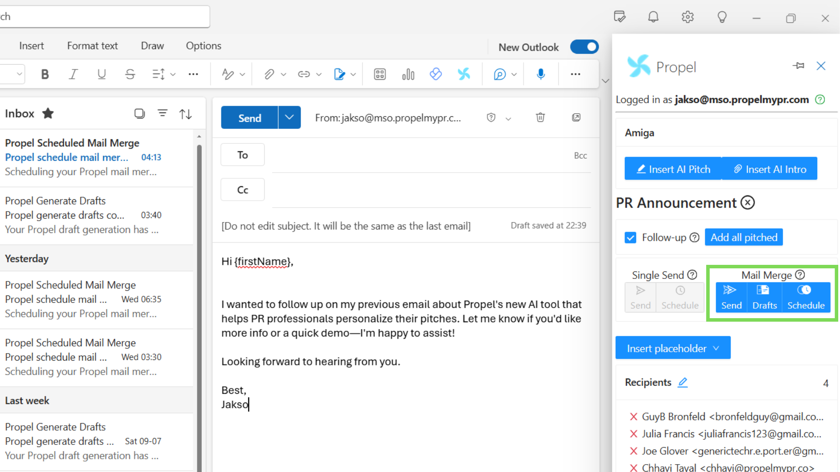The height and width of the screenshot is (472, 840).
Task: Toggle bold formatting
Action: 45,74
